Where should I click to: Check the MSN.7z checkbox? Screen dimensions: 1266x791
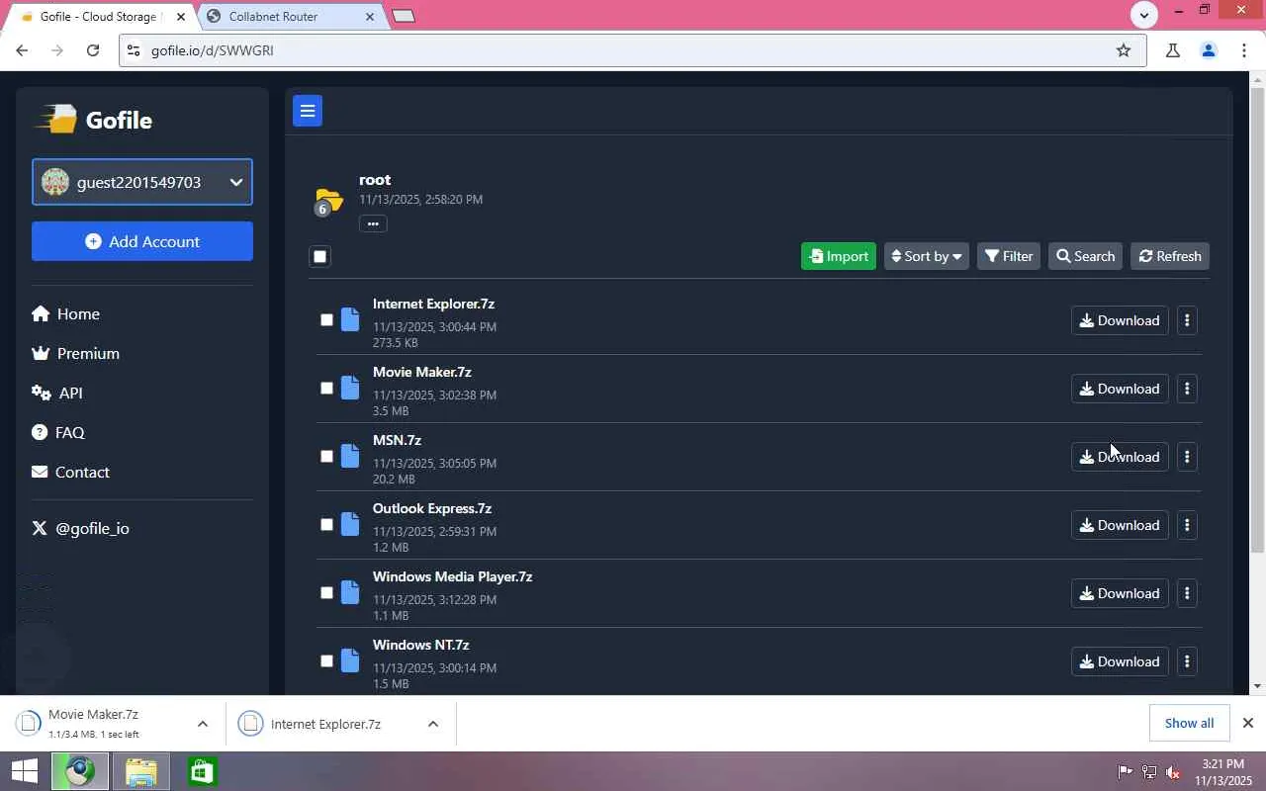[326, 456]
